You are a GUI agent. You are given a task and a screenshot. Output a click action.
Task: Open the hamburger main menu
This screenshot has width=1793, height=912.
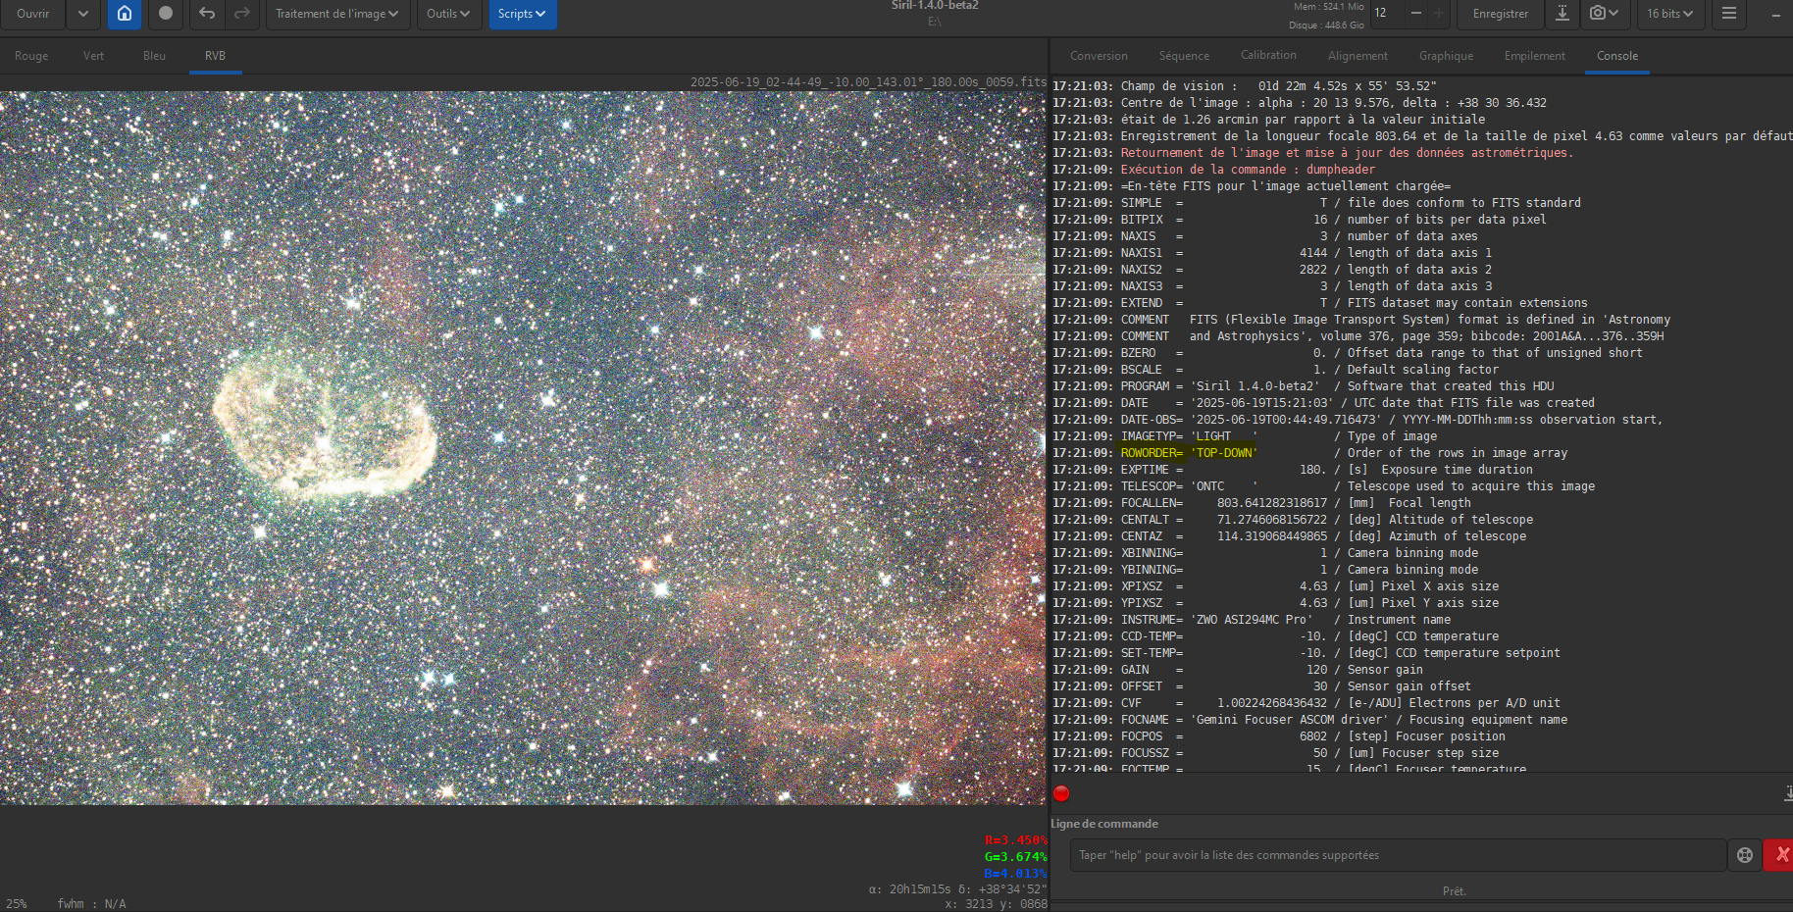[x=1729, y=14]
